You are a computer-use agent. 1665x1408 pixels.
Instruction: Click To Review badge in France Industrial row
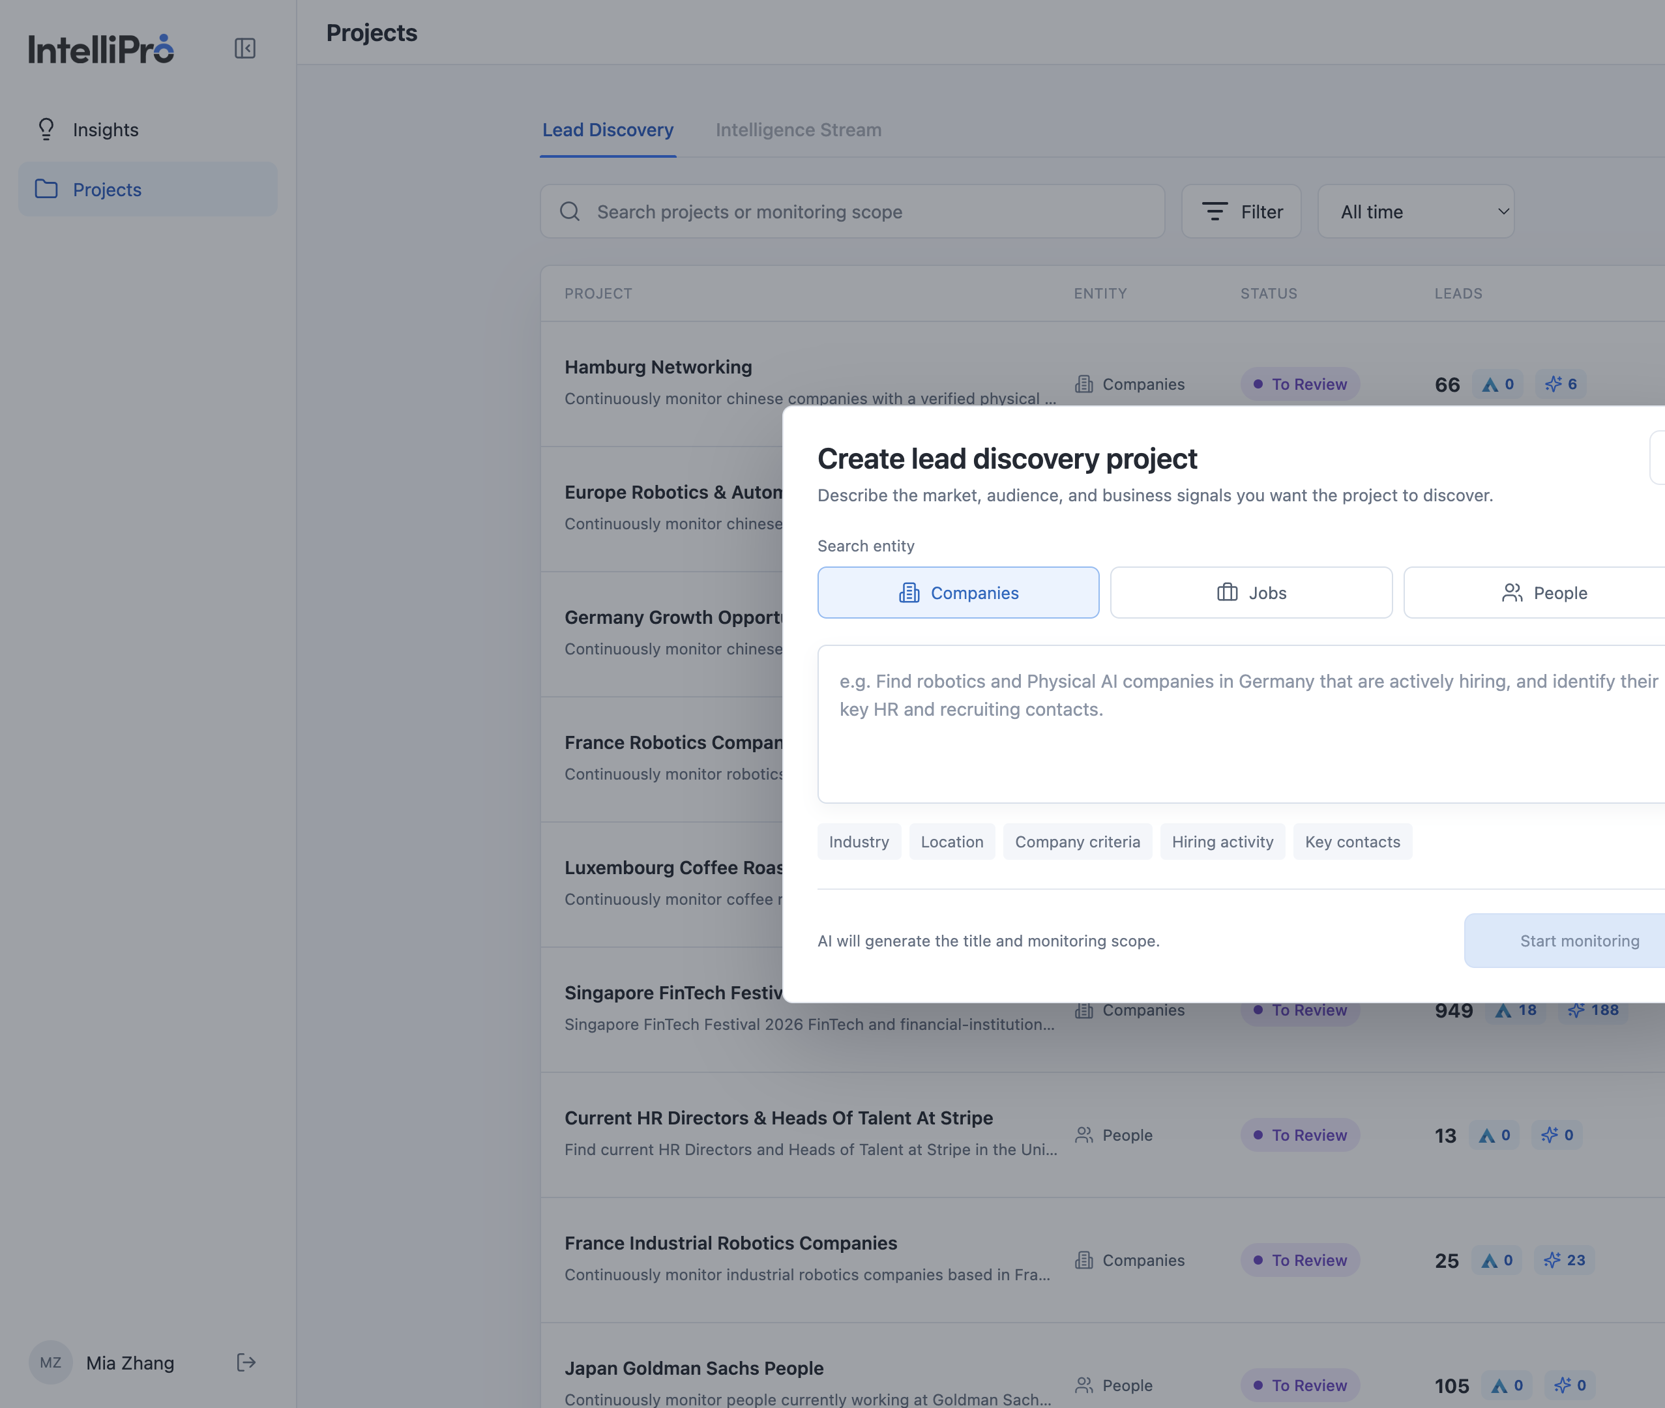click(1300, 1260)
